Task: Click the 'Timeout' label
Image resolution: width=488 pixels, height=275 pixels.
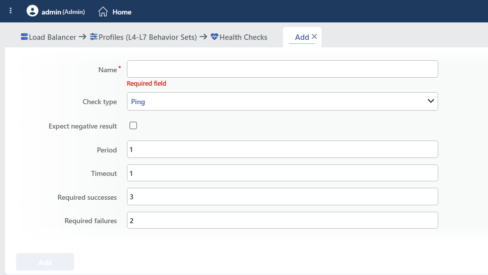Action: point(104,173)
